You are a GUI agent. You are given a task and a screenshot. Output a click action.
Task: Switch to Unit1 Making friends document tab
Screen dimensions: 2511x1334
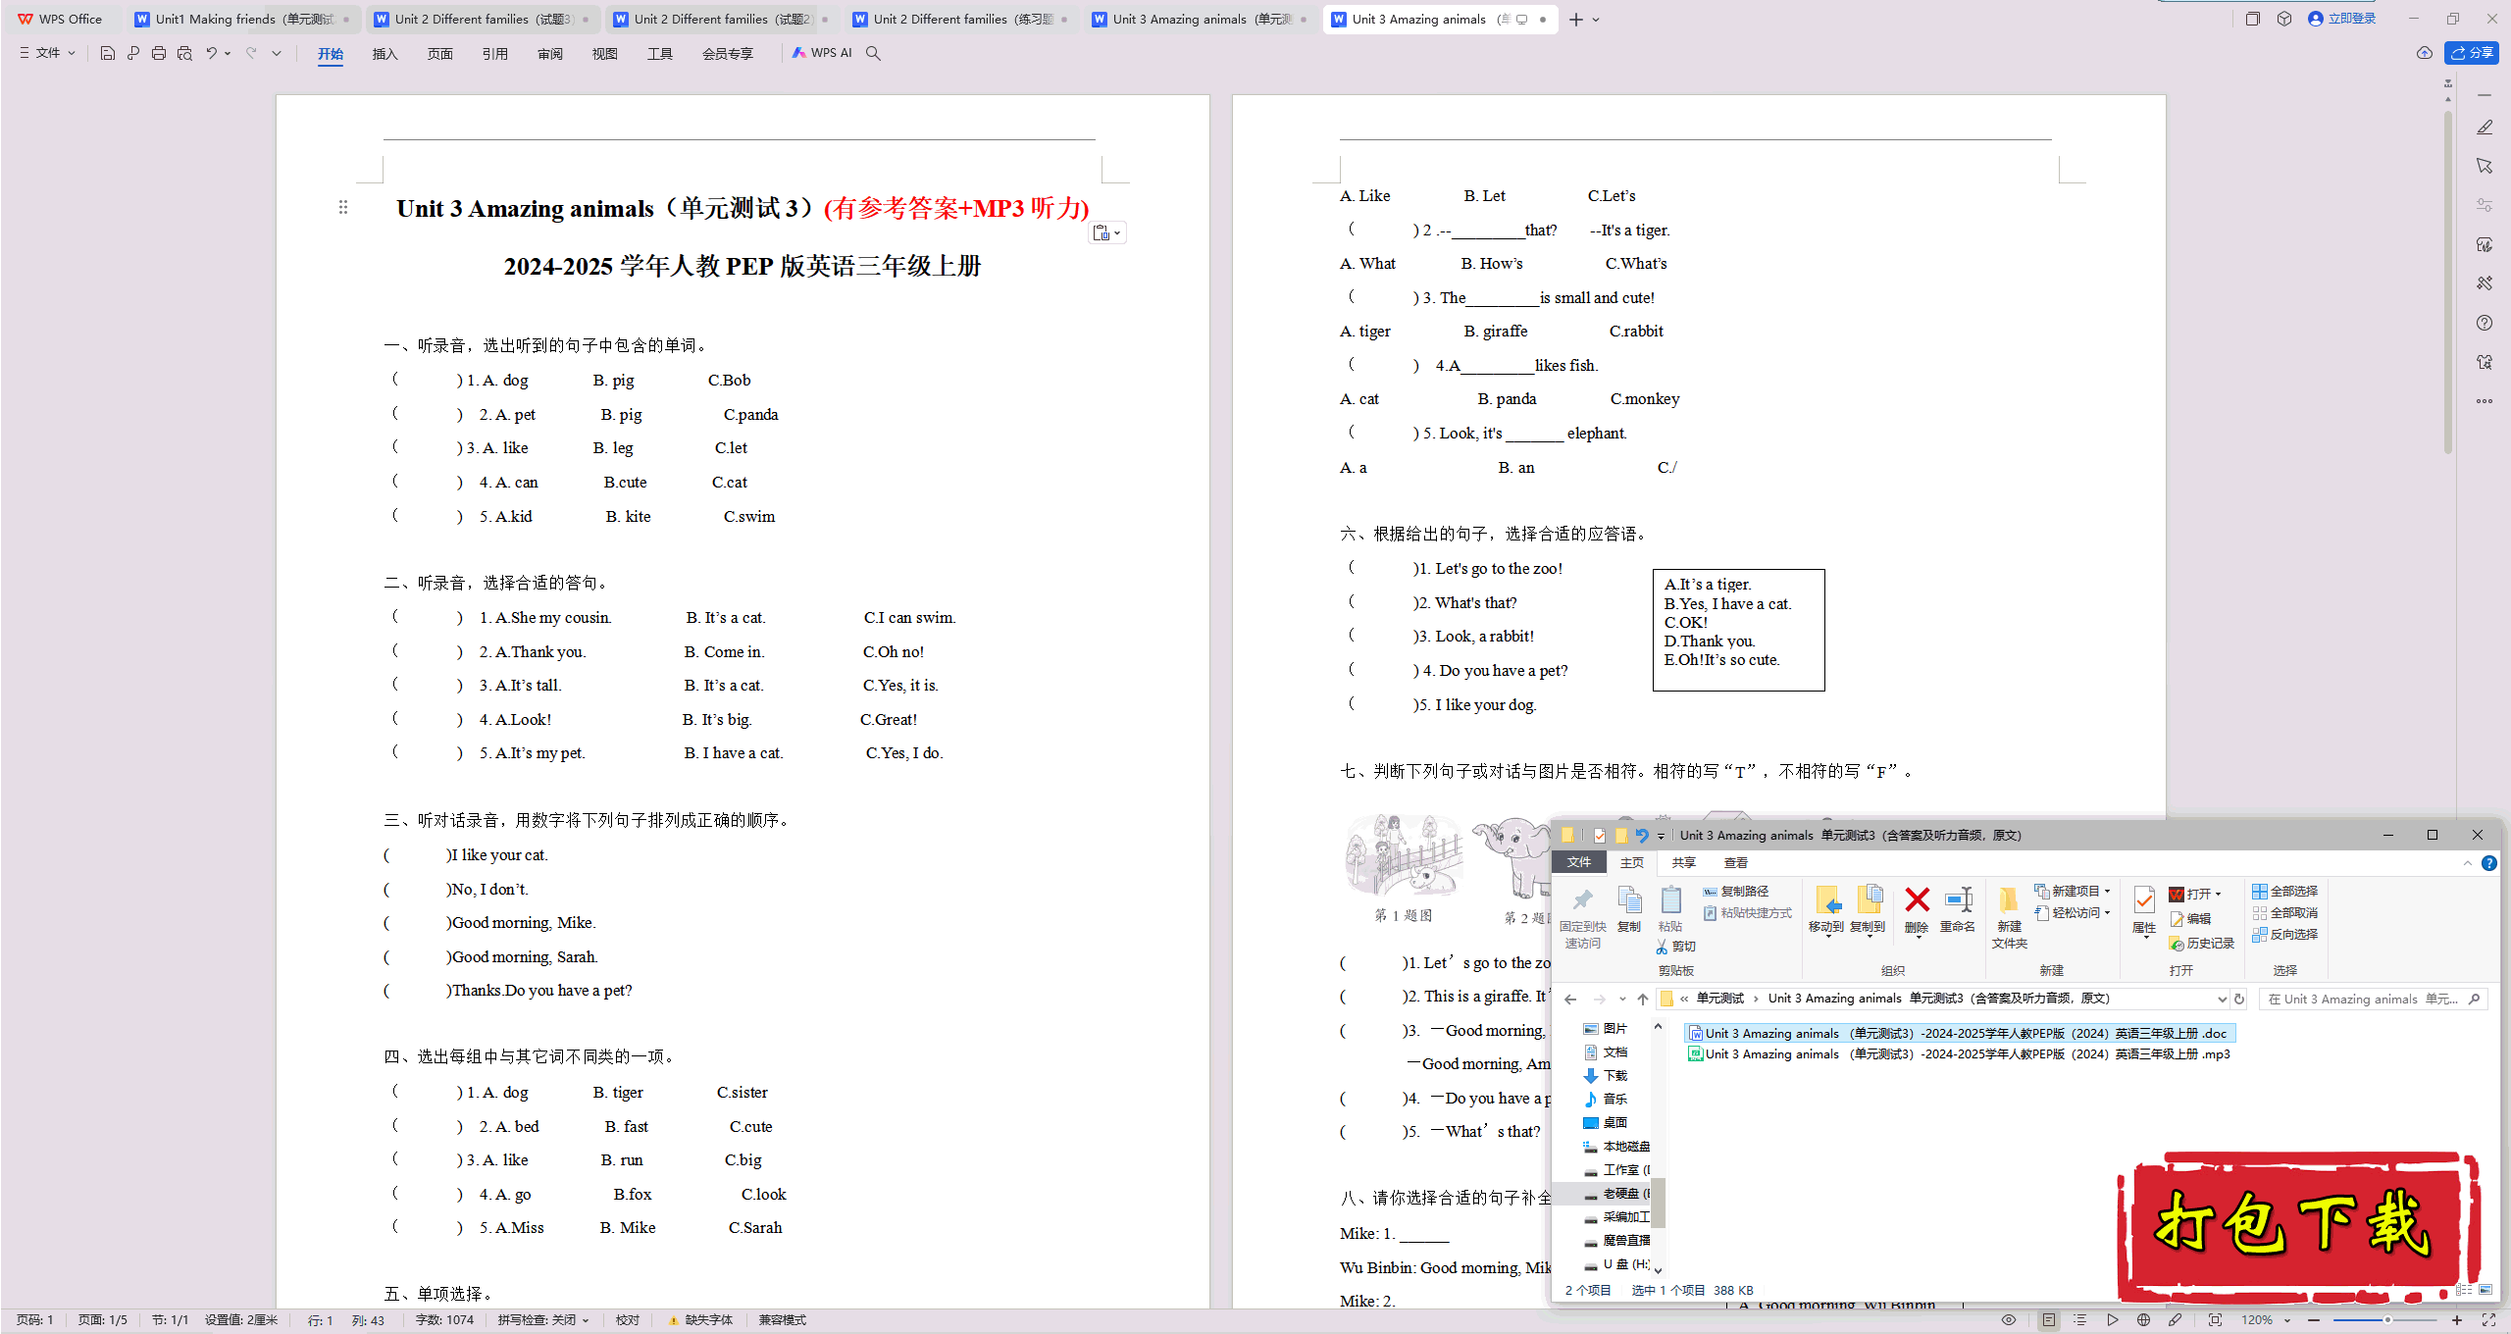tap(243, 20)
